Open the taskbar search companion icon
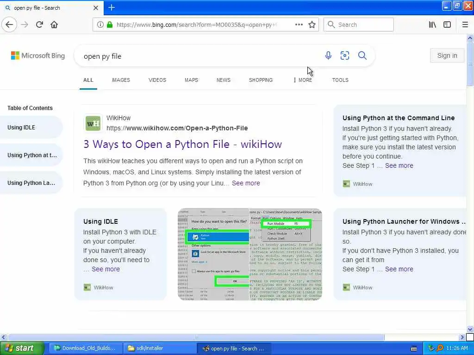Viewport: 474px width, 355px height. (440, 348)
